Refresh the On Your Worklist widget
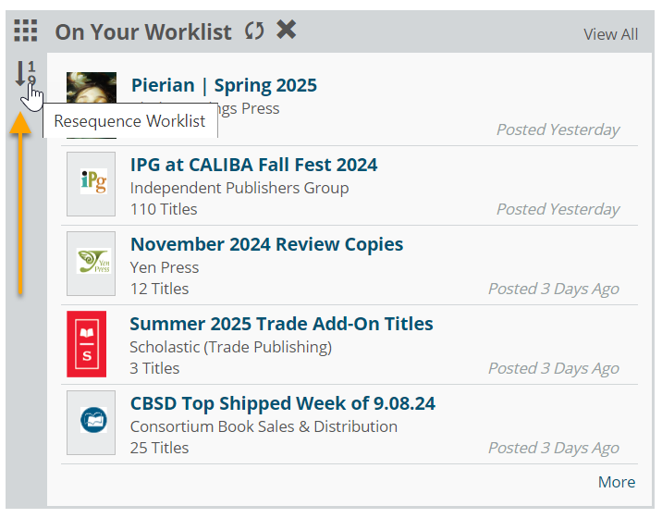 [254, 31]
